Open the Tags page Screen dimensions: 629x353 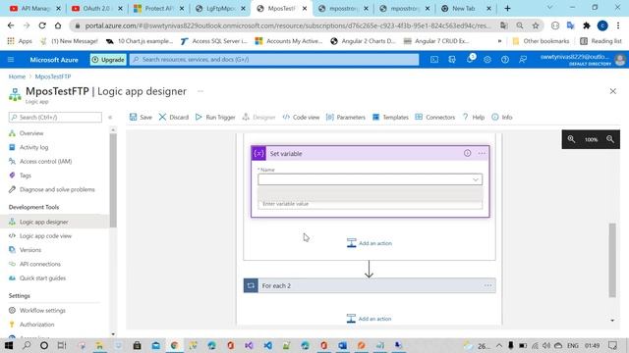click(26, 176)
